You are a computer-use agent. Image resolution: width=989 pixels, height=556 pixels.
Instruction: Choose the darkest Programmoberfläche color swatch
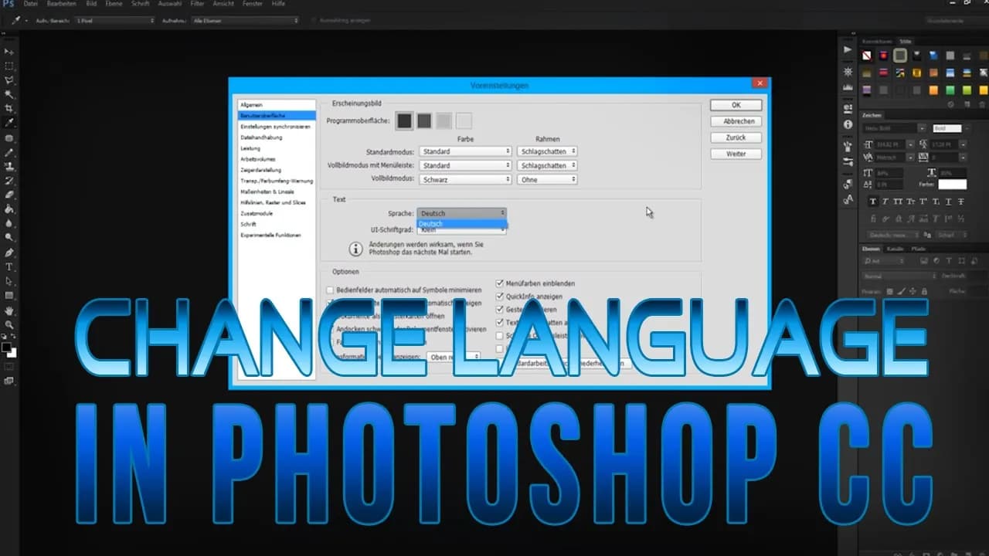pos(404,120)
